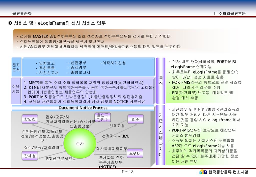Click the text 이적허가신청

pyautogui.click(x=114, y=63)
